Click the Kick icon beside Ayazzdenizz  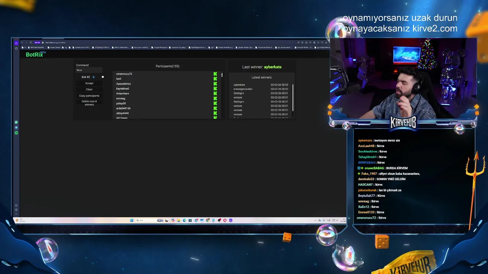(x=215, y=84)
